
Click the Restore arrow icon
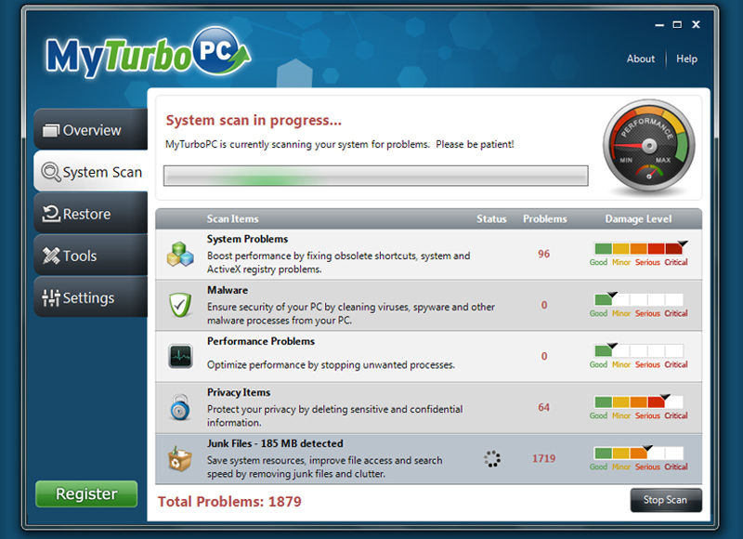point(51,214)
